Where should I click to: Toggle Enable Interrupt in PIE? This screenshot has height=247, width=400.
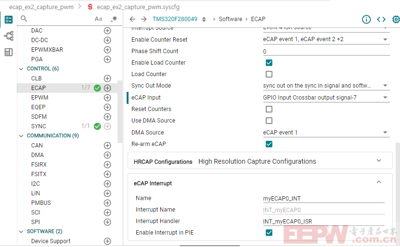click(x=269, y=233)
